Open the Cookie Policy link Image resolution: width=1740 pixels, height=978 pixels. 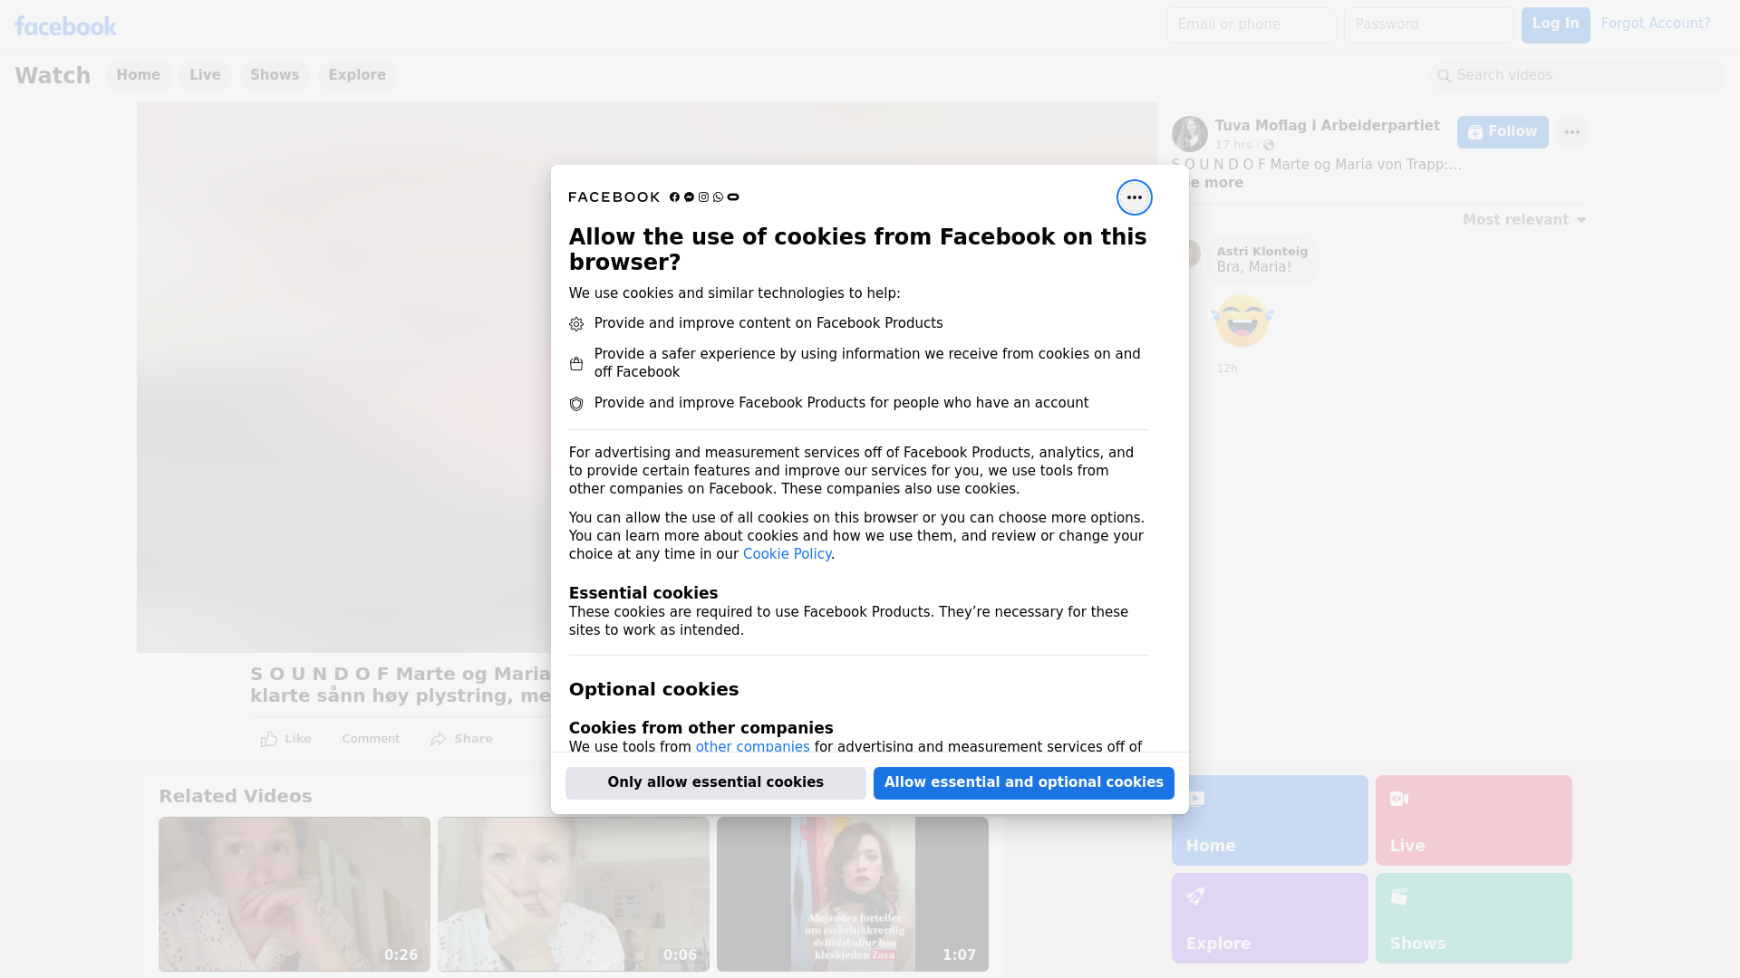[x=787, y=554]
